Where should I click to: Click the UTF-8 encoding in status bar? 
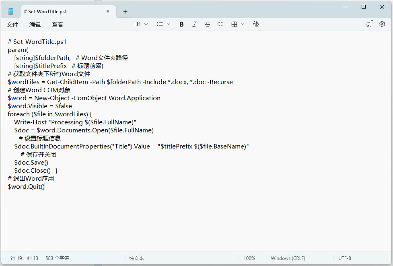coord(344,258)
